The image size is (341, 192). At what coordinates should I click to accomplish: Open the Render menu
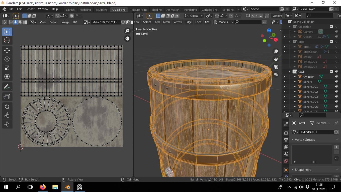(30, 9)
